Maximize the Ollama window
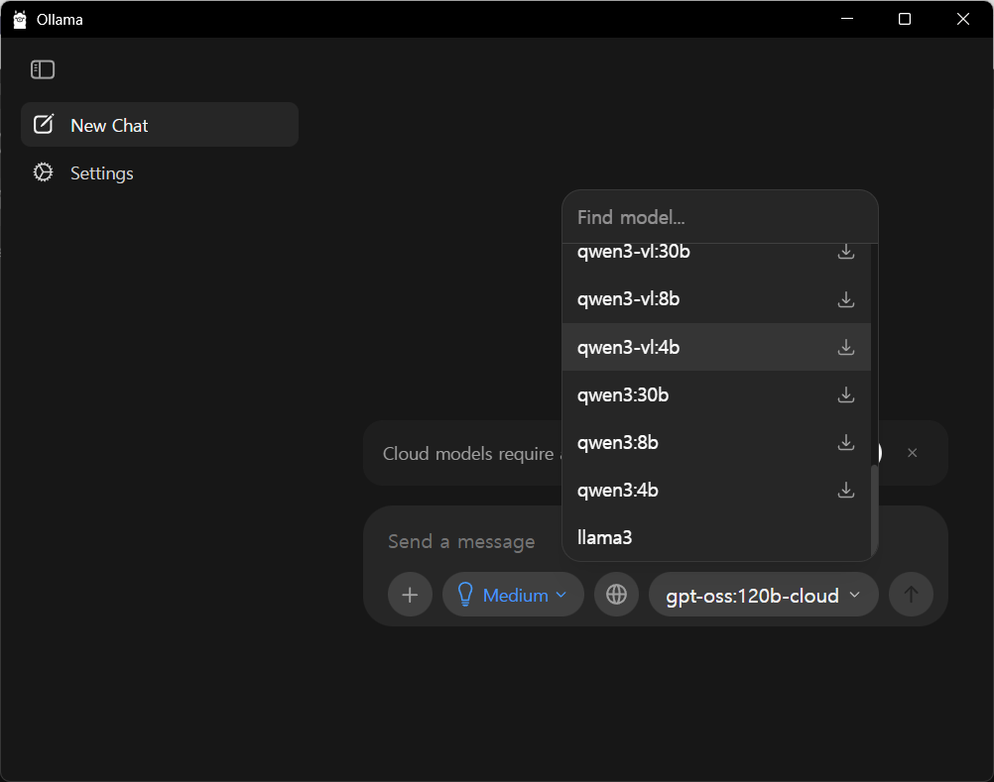 click(x=905, y=19)
